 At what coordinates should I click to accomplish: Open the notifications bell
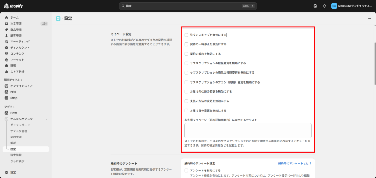pos(325,6)
